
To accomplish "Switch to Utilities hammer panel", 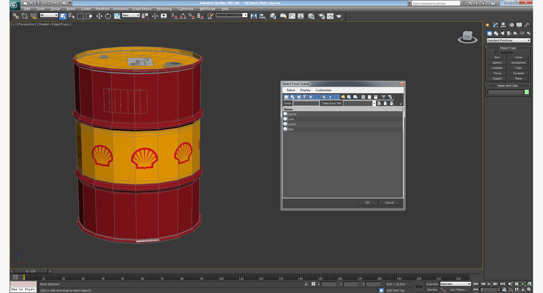I will (x=527, y=25).
